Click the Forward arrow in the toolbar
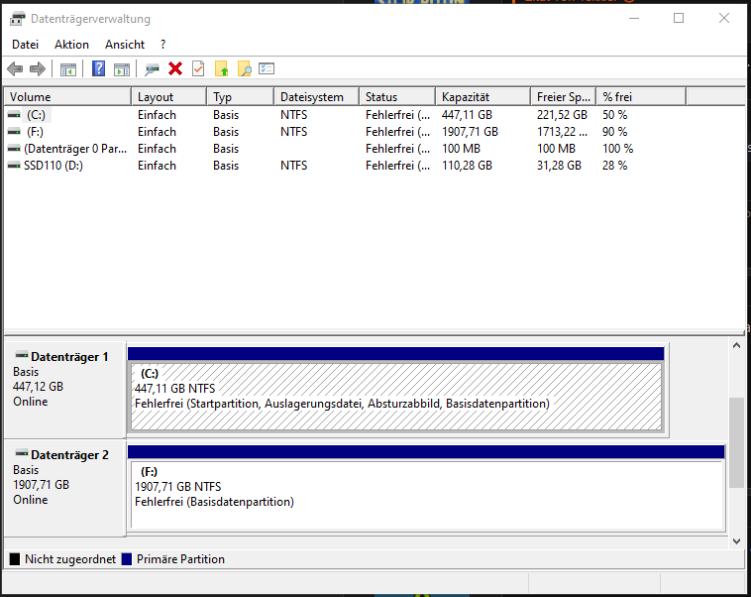751x597 pixels. (38, 69)
